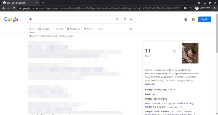Open a new tab with the plus icon
The height and width of the screenshot is (115, 218).
click(43, 3)
